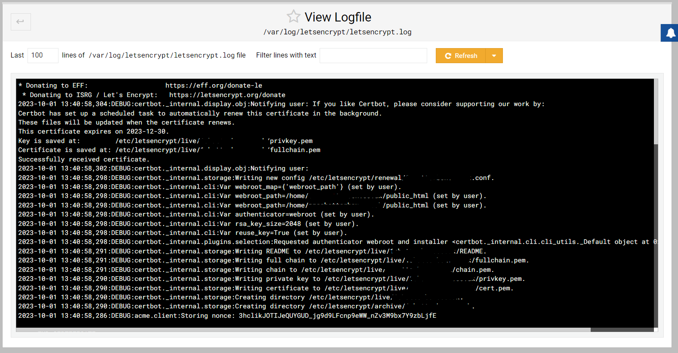Click the webroot_map log line

coord(210,187)
